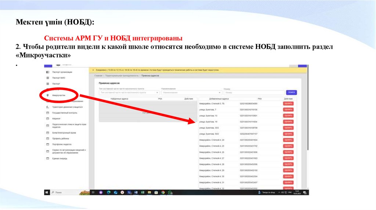Go to Главная in the breadcrumb
Viewport: 376px width, 210px height.
pos(98,76)
